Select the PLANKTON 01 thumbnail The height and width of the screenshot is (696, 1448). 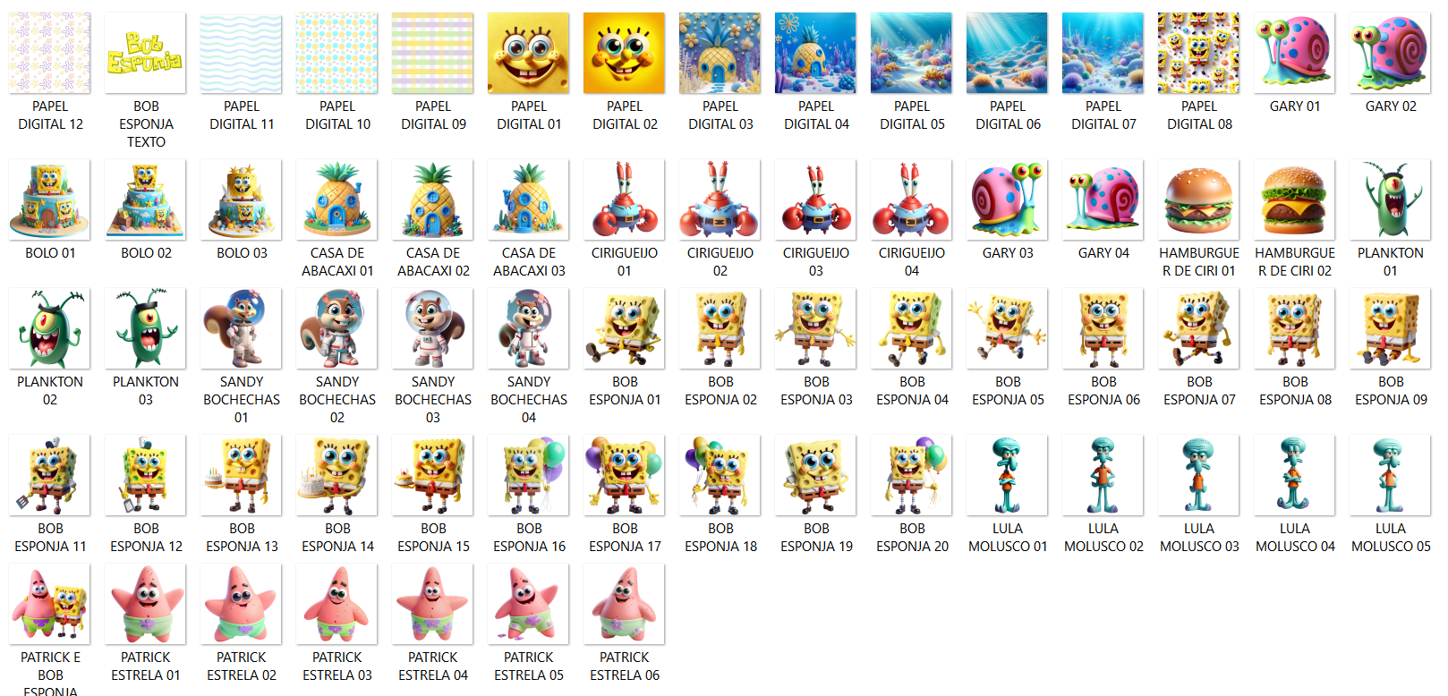(1390, 200)
